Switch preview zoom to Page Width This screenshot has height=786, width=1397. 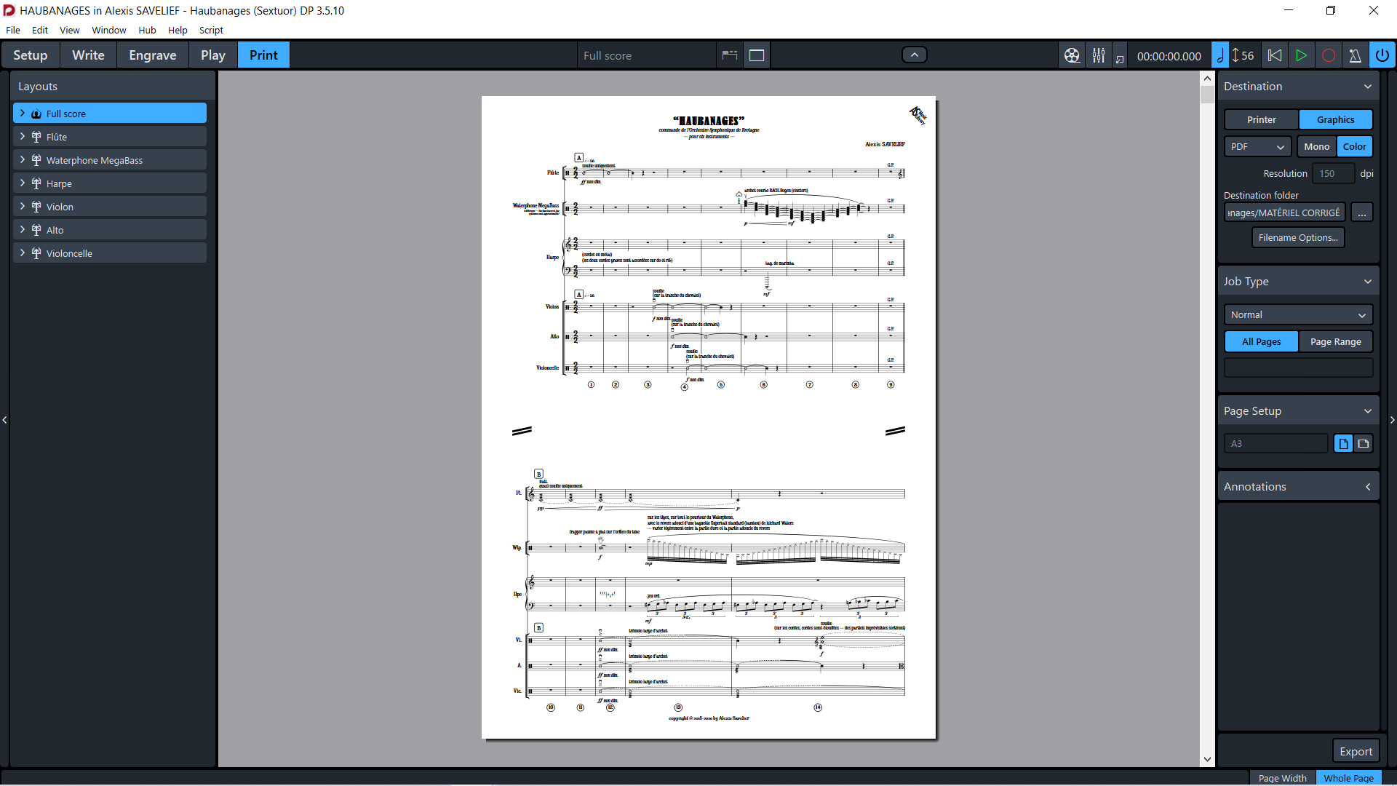click(x=1282, y=778)
